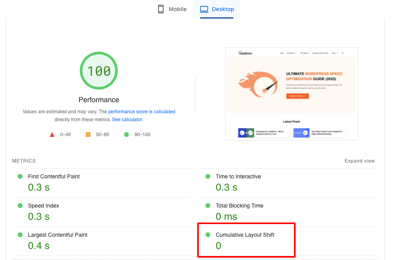Screen dimensions: 394x260
Task: Click the First Contentful Paint label
Action: point(54,176)
